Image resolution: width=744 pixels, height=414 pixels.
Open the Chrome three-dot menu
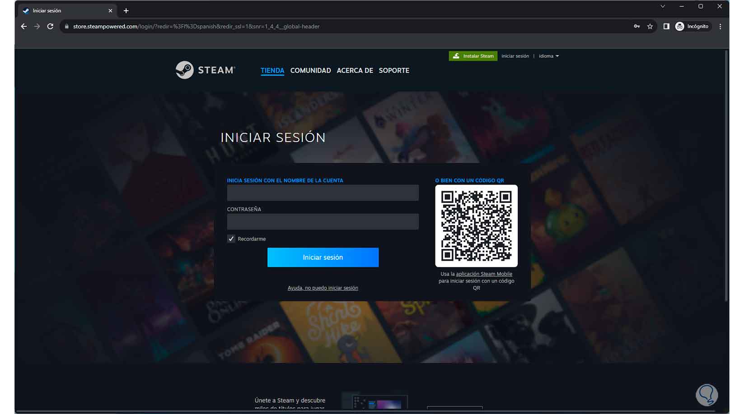pos(721,27)
